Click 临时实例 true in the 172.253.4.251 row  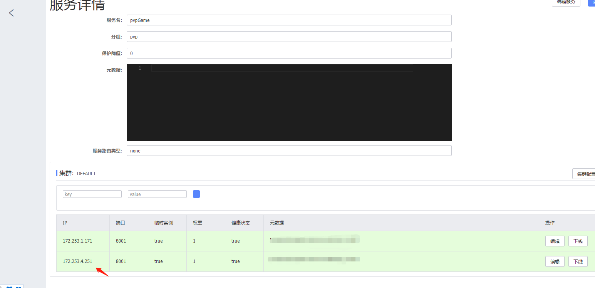pos(159,261)
